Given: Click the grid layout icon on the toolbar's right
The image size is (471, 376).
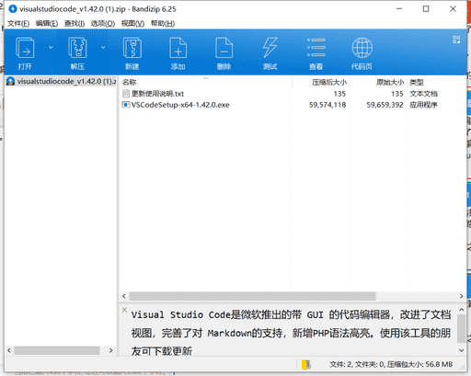Looking at the screenshot, I should click(456, 40).
